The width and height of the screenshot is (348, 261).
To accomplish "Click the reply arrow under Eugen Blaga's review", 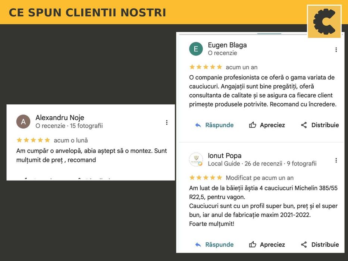I will (198, 125).
